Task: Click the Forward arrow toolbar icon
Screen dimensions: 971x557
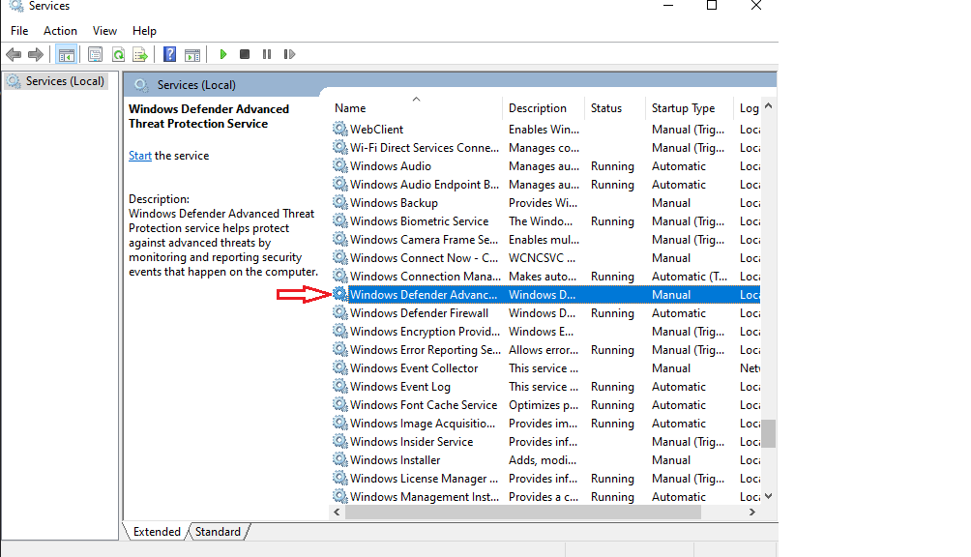Action: click(x=36, y=54)
